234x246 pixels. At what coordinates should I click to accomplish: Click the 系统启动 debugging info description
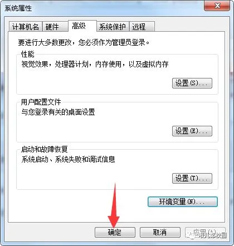pos(68,159)
